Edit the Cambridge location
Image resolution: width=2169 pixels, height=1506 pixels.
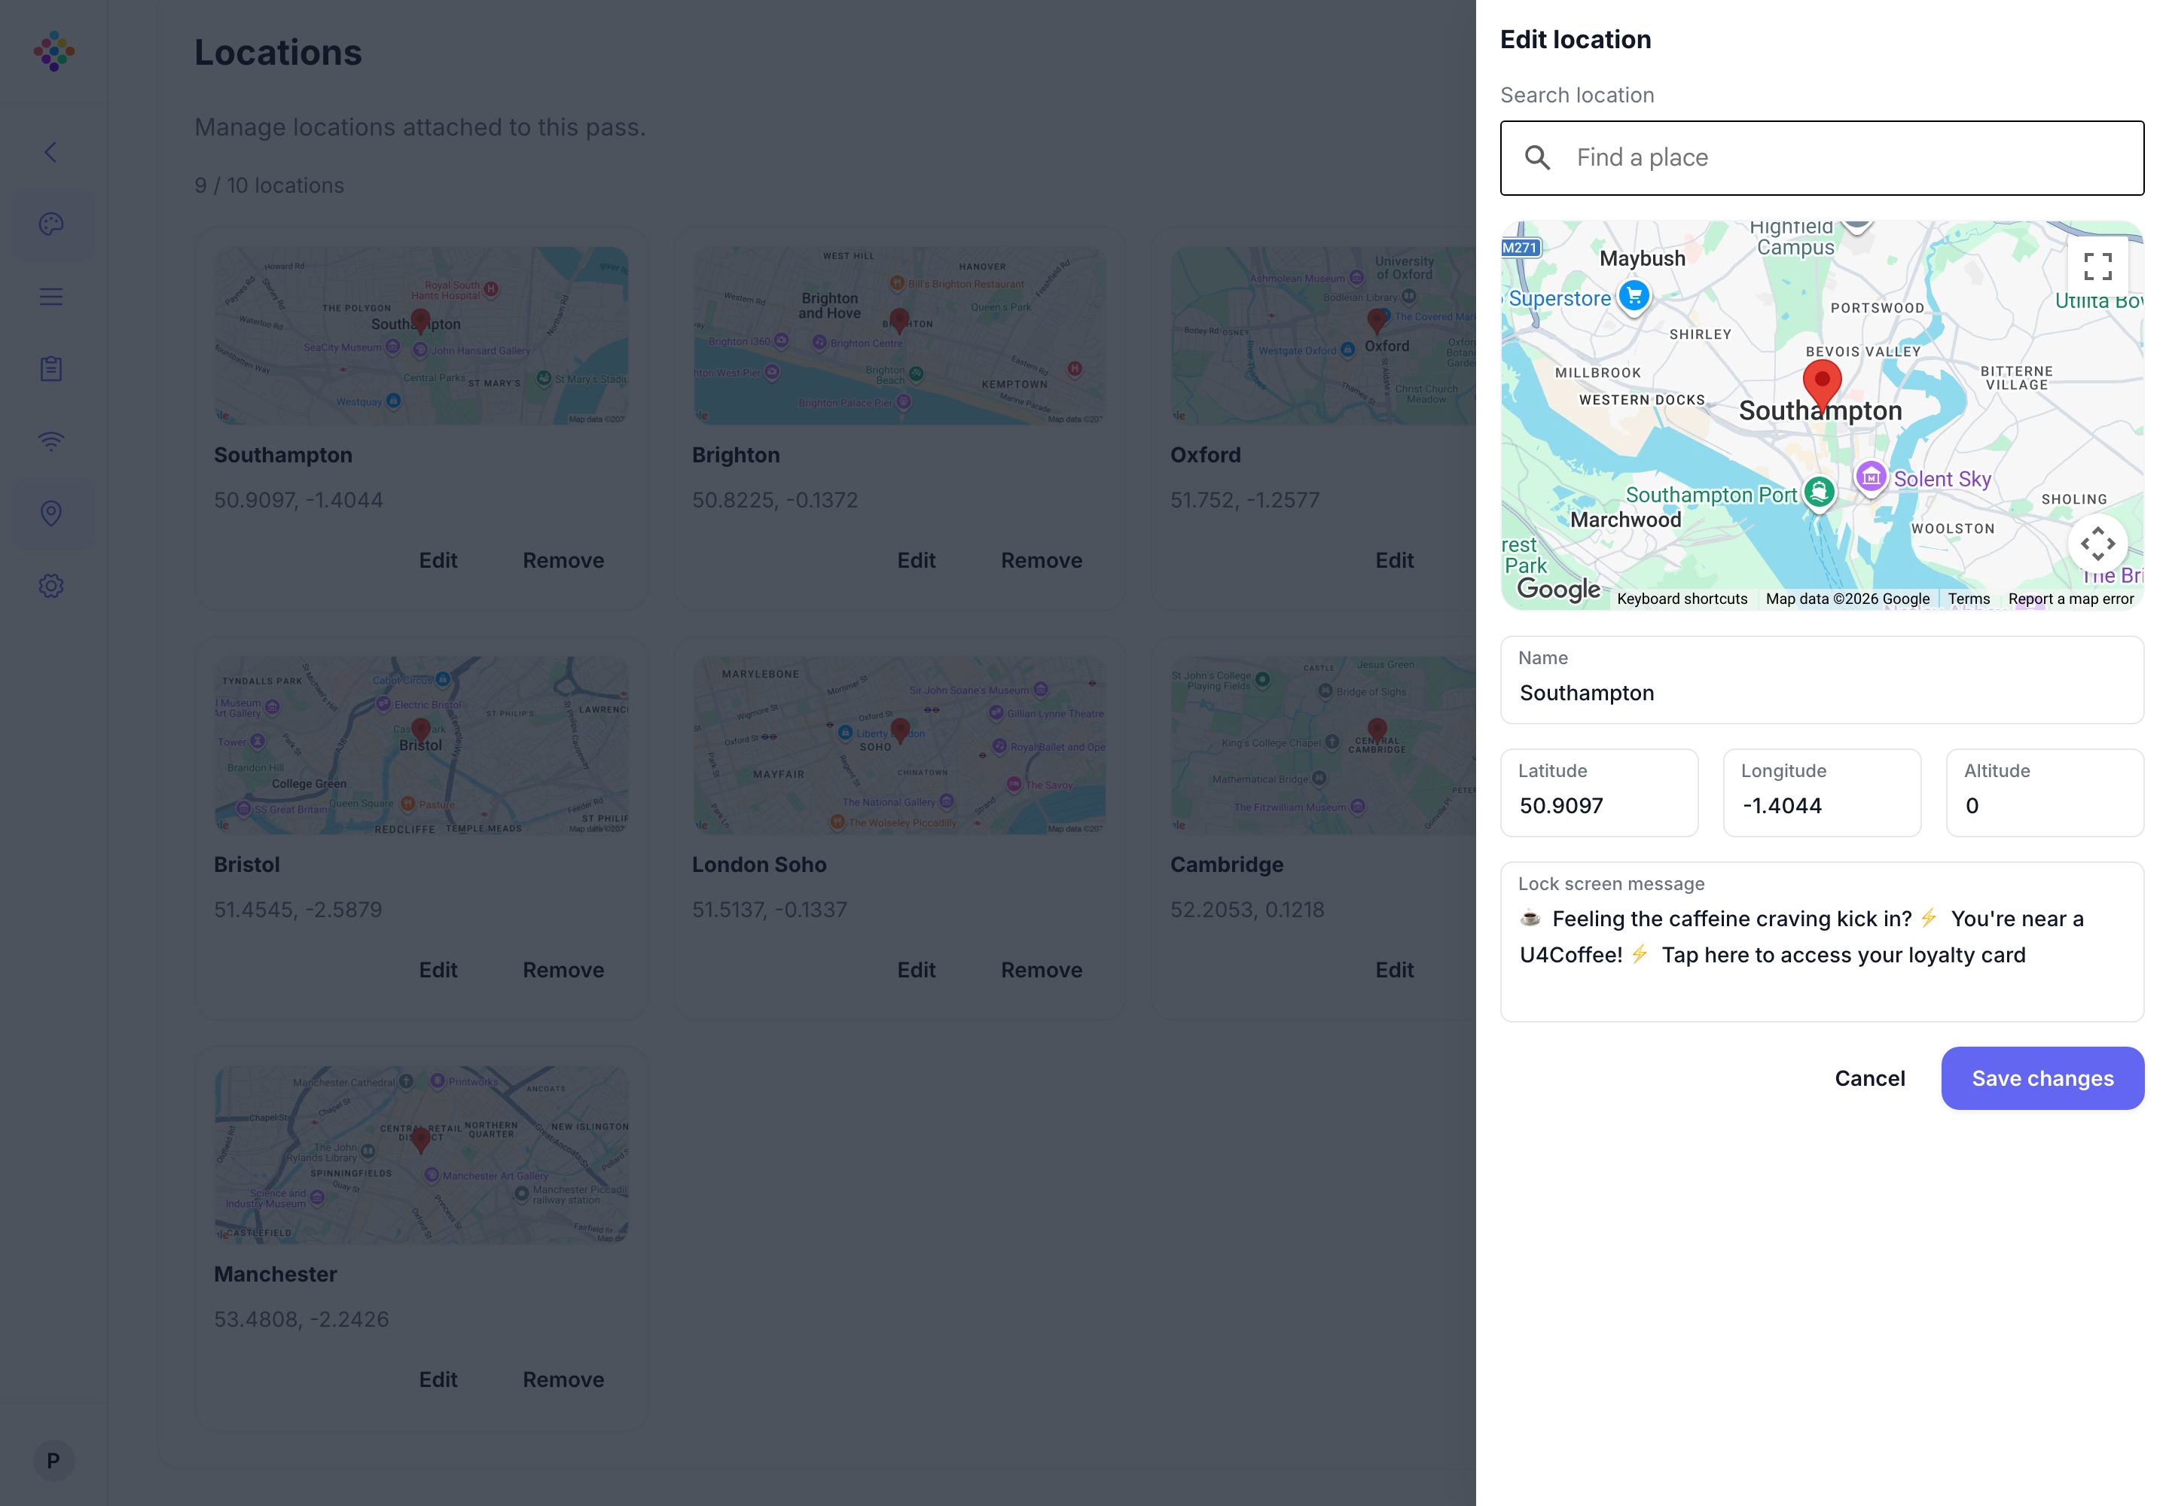coord(1394,970)
